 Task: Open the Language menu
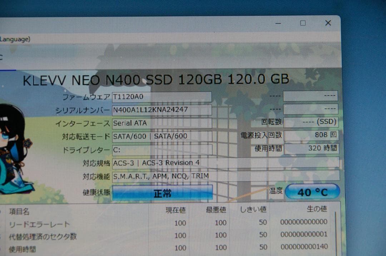[14, 39]
